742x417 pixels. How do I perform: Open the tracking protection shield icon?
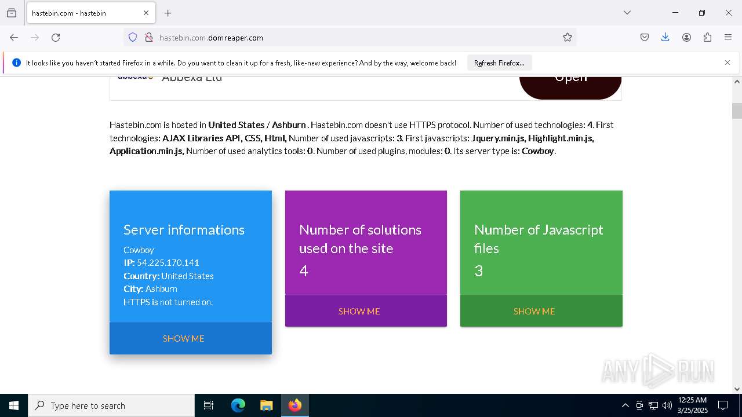tap(133, 37)
